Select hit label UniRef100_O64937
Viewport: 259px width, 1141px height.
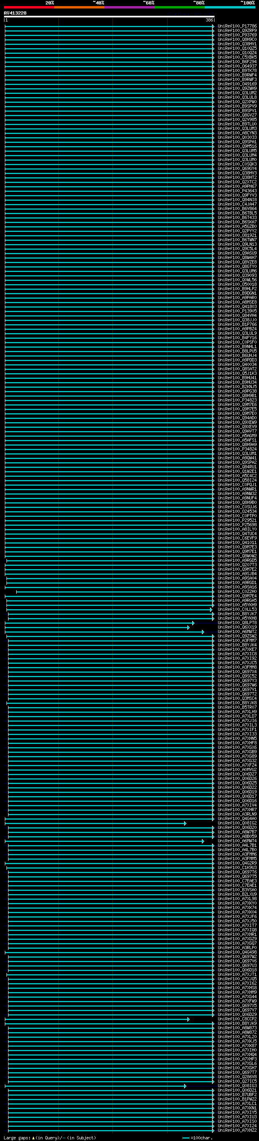237,66
